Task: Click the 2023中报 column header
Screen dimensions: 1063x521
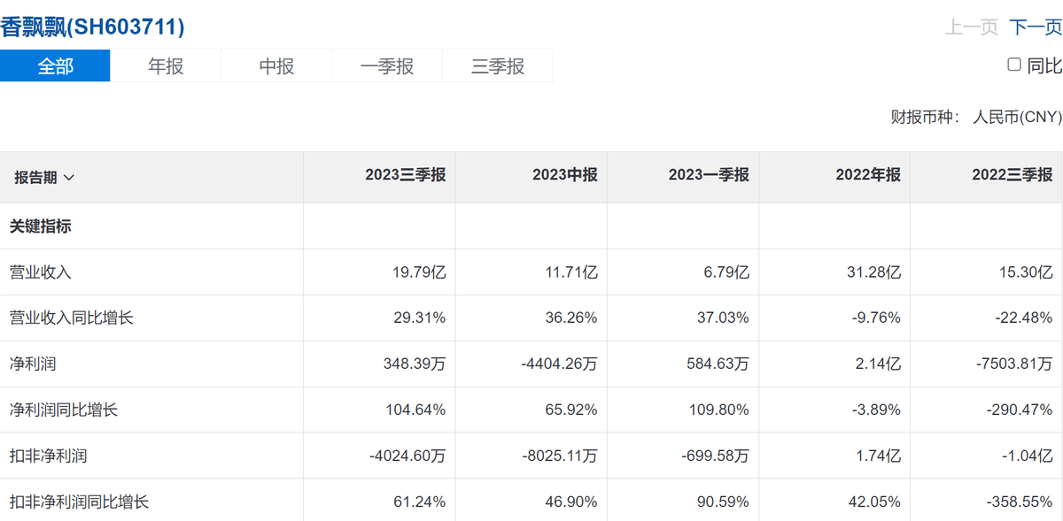Action: (564, 175)
